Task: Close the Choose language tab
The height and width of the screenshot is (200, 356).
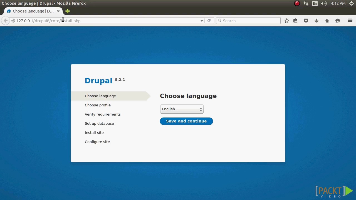Action: pyautogui.click(x=58, y=11)
